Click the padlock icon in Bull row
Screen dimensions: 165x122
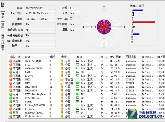pos(62,72)
